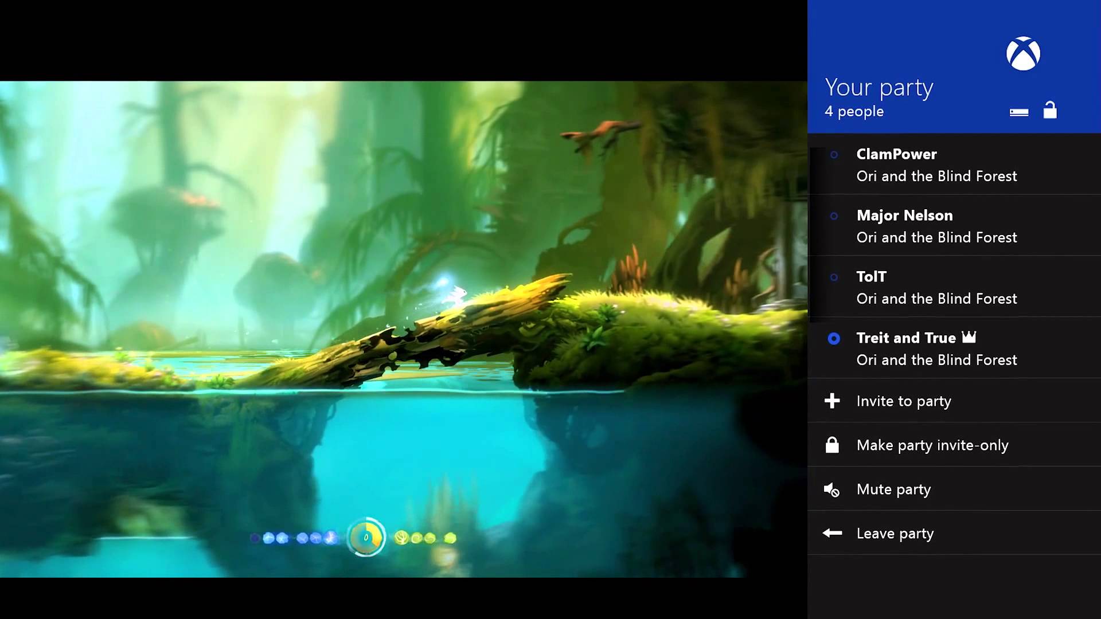This screenshot has width=1101, height=619.
Task: Select the Major Nelson party member
Action: 954,226
